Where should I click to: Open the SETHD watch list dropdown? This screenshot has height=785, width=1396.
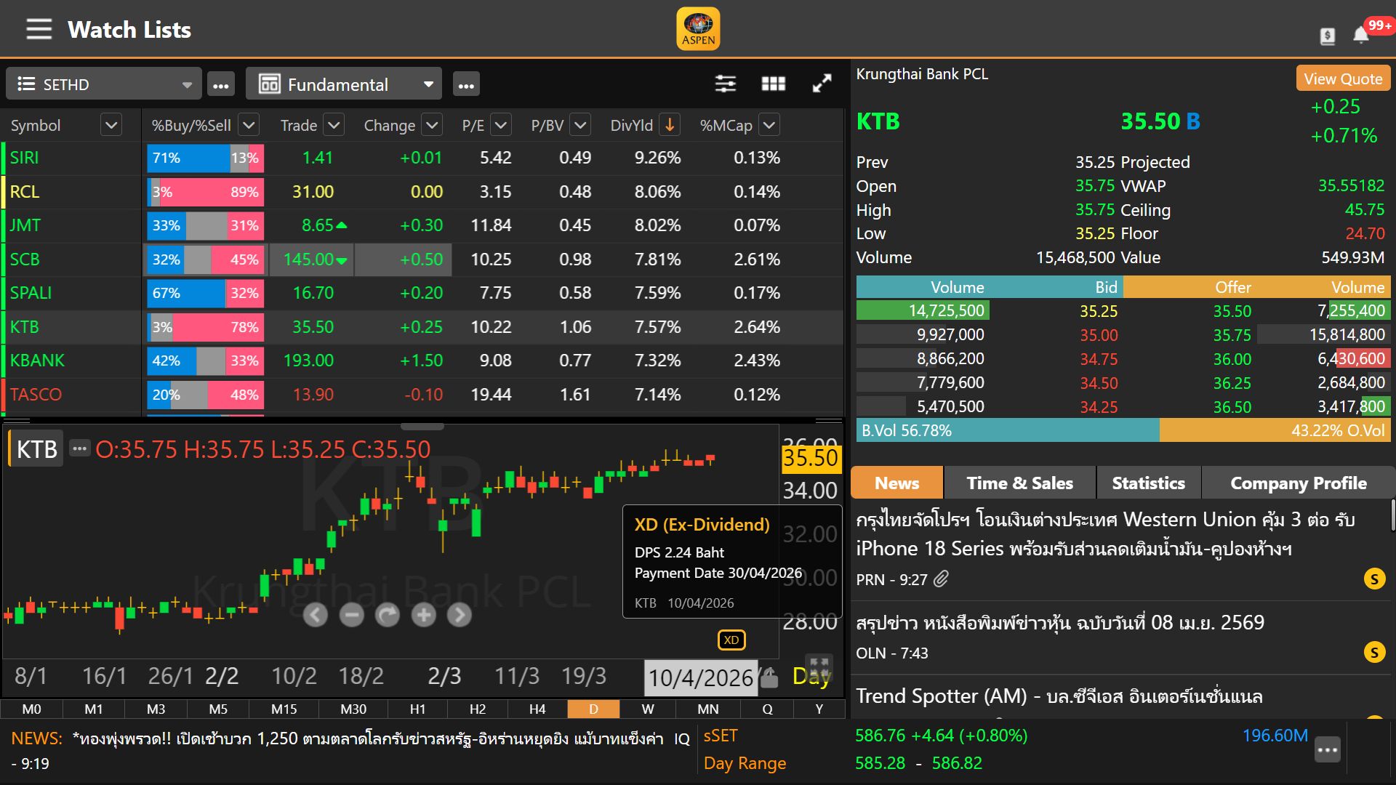click(x=103, y=84)
